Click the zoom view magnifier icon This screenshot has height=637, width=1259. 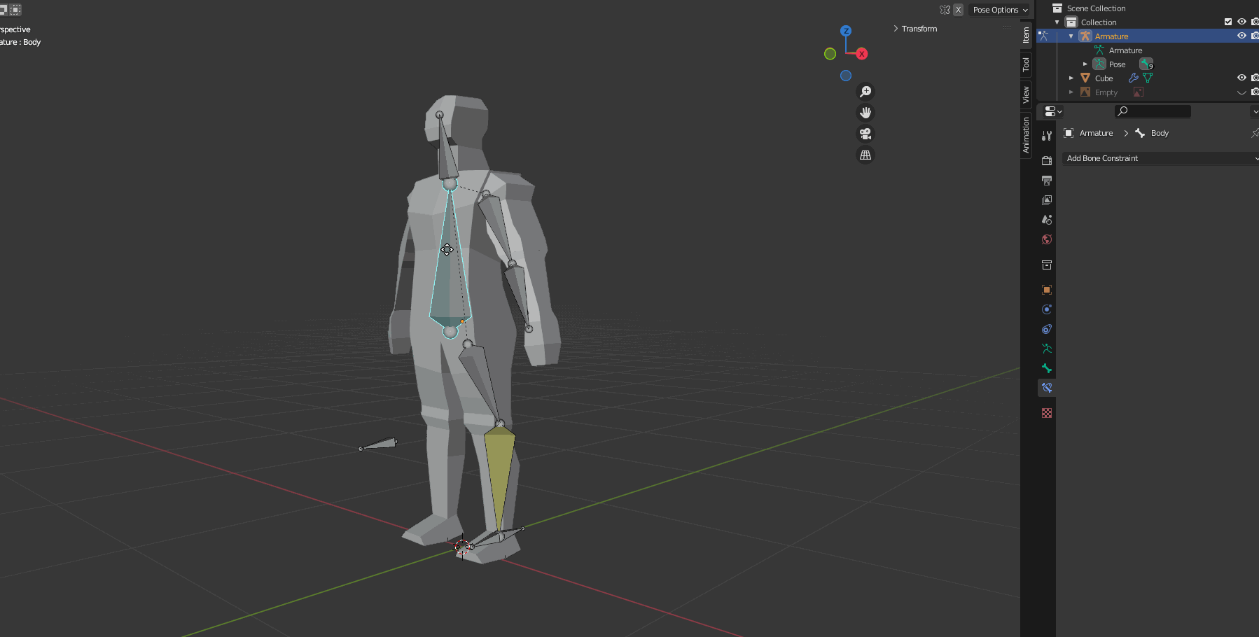coord(865,92)
